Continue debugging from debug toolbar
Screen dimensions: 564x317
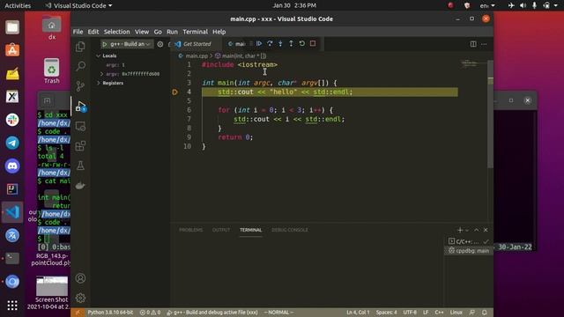tap(259, 43)
